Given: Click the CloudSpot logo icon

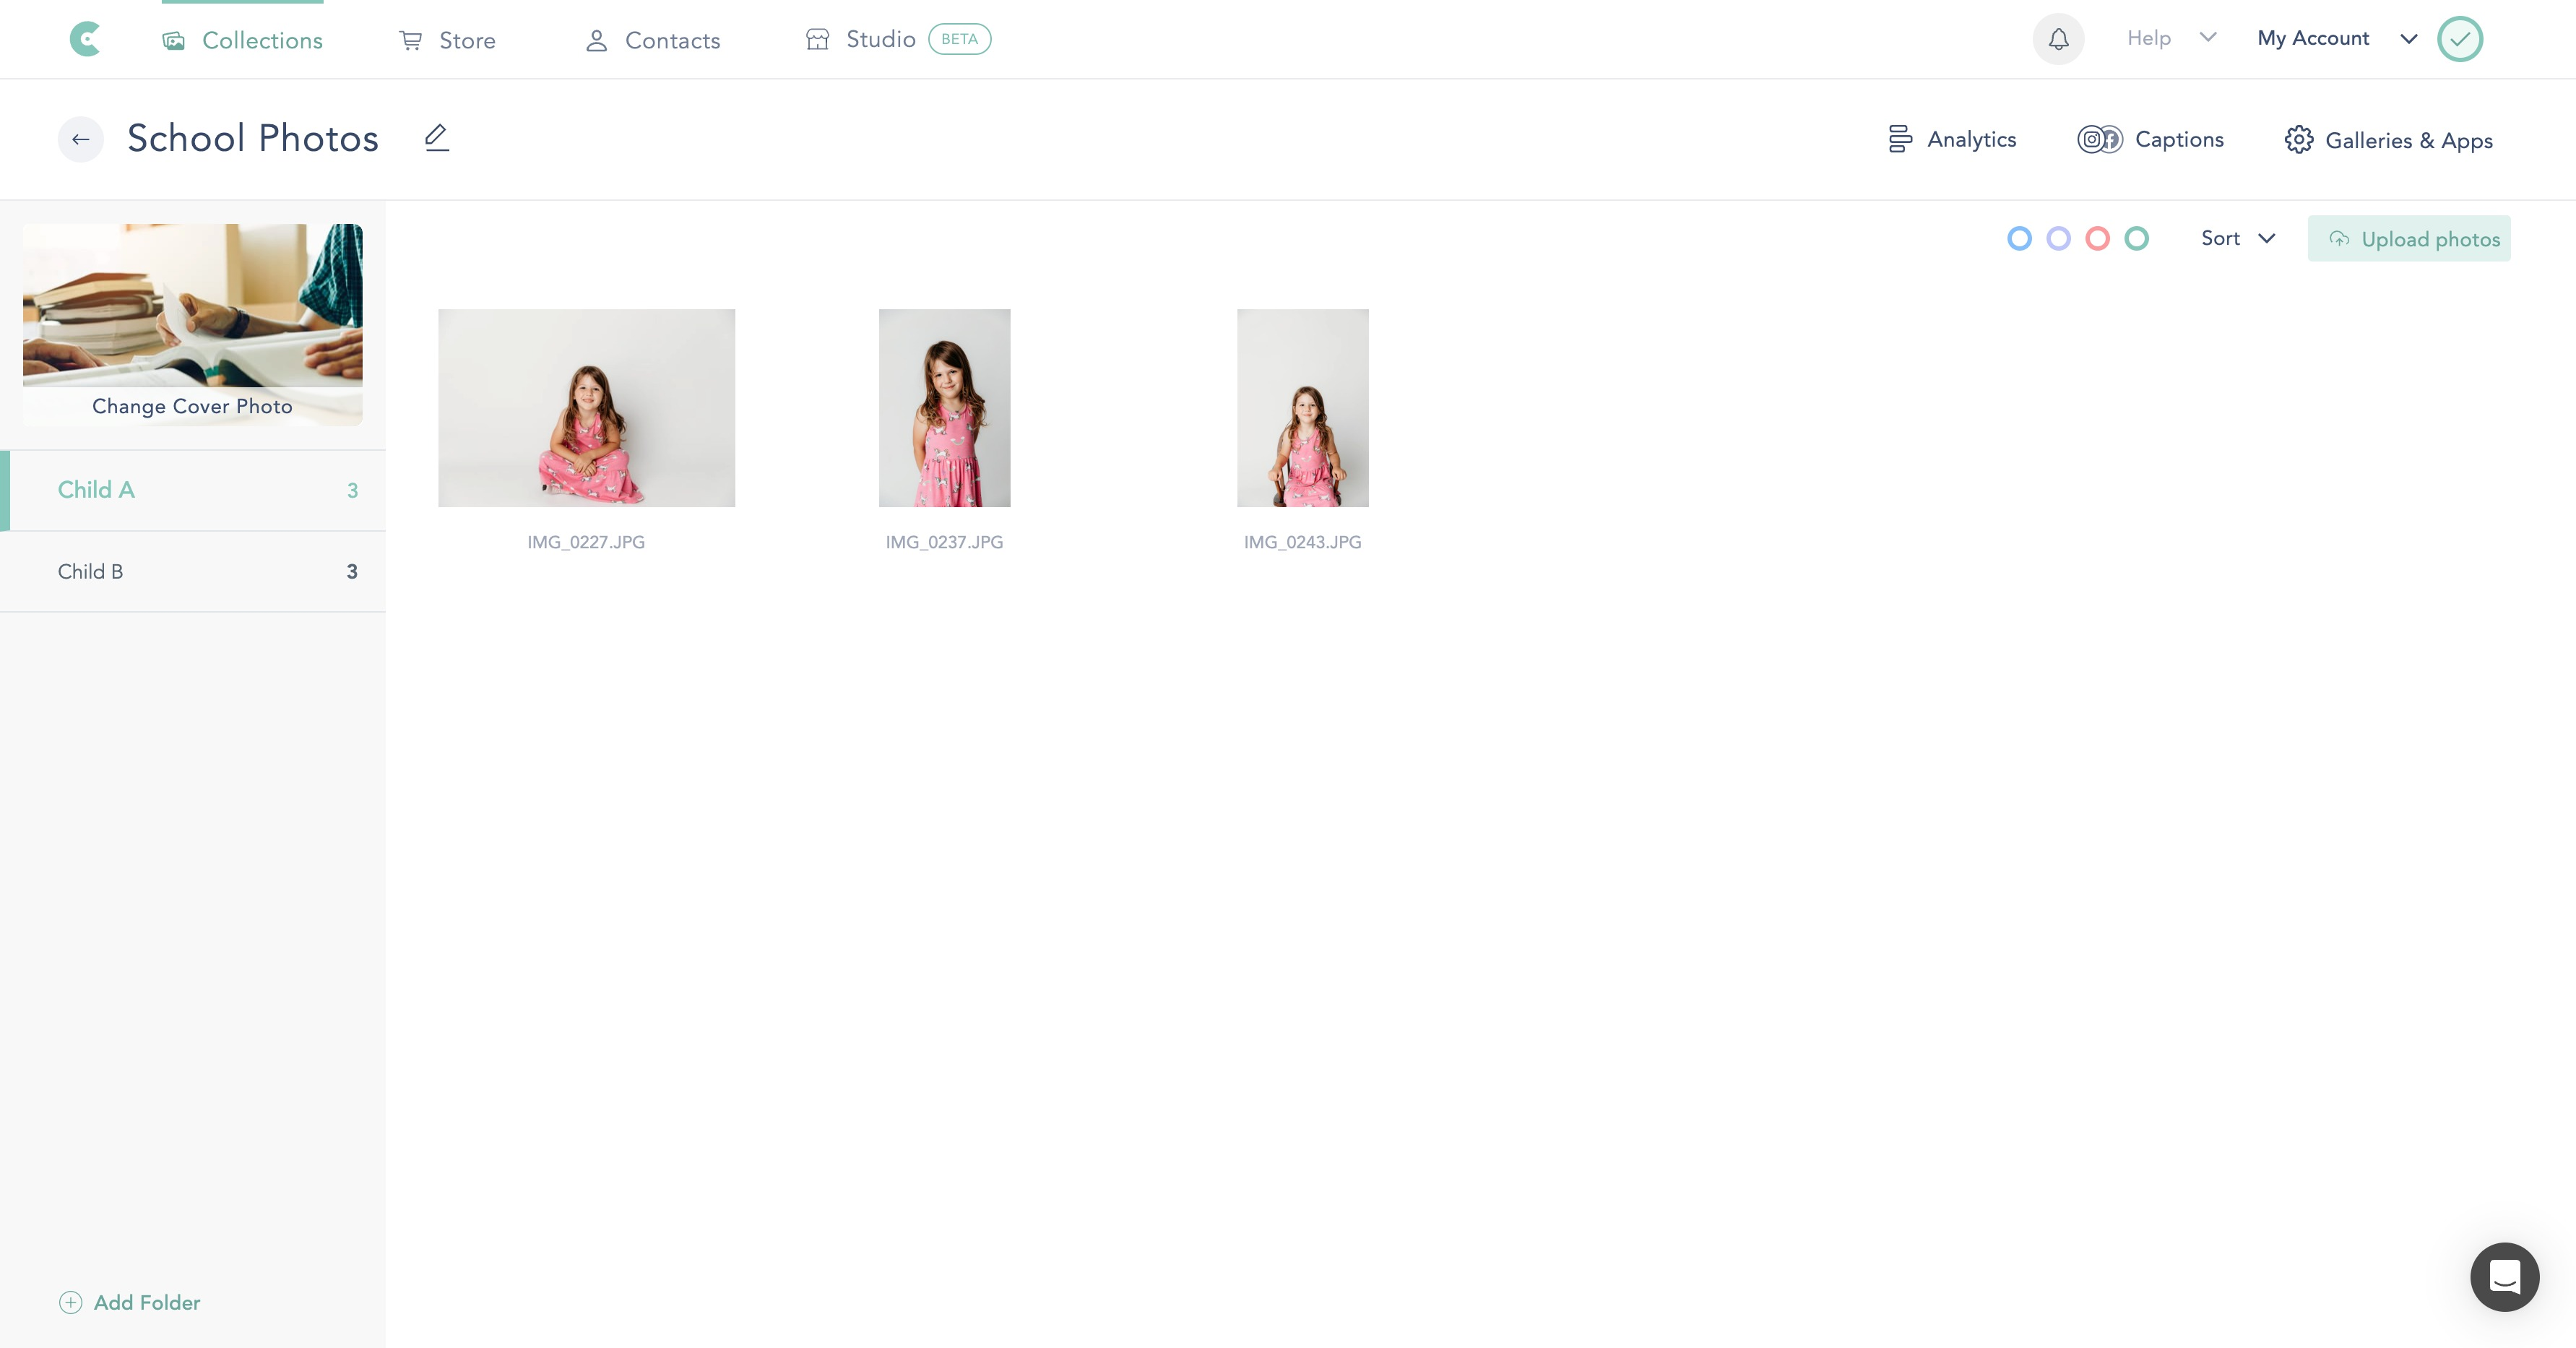Looking at the screenshot, I should (85, 39).
